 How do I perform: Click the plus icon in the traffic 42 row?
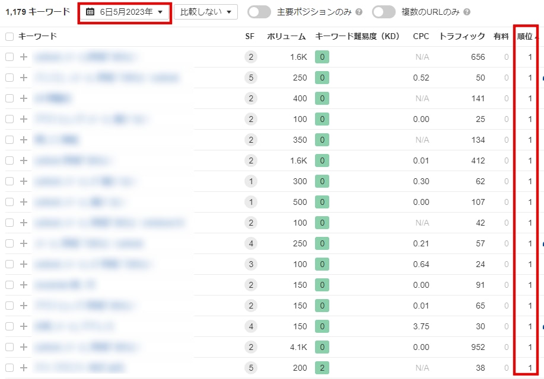[x=24, y=223]
